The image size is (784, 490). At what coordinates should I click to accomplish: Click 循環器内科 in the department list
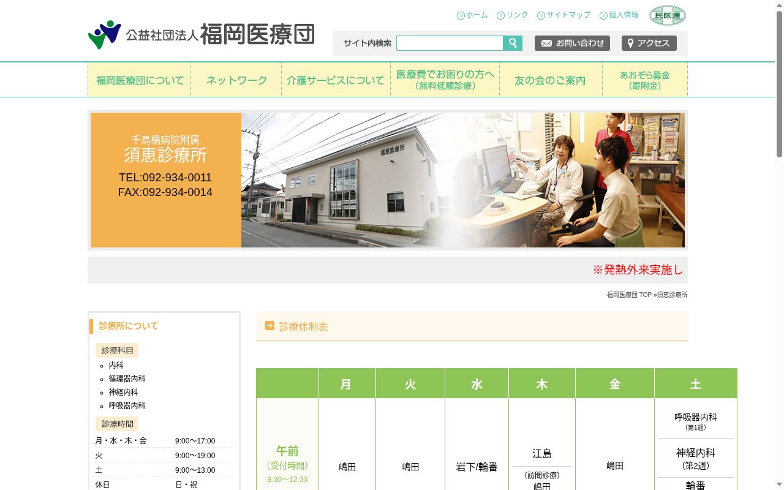pyautogui.click(x=127, y=379)
